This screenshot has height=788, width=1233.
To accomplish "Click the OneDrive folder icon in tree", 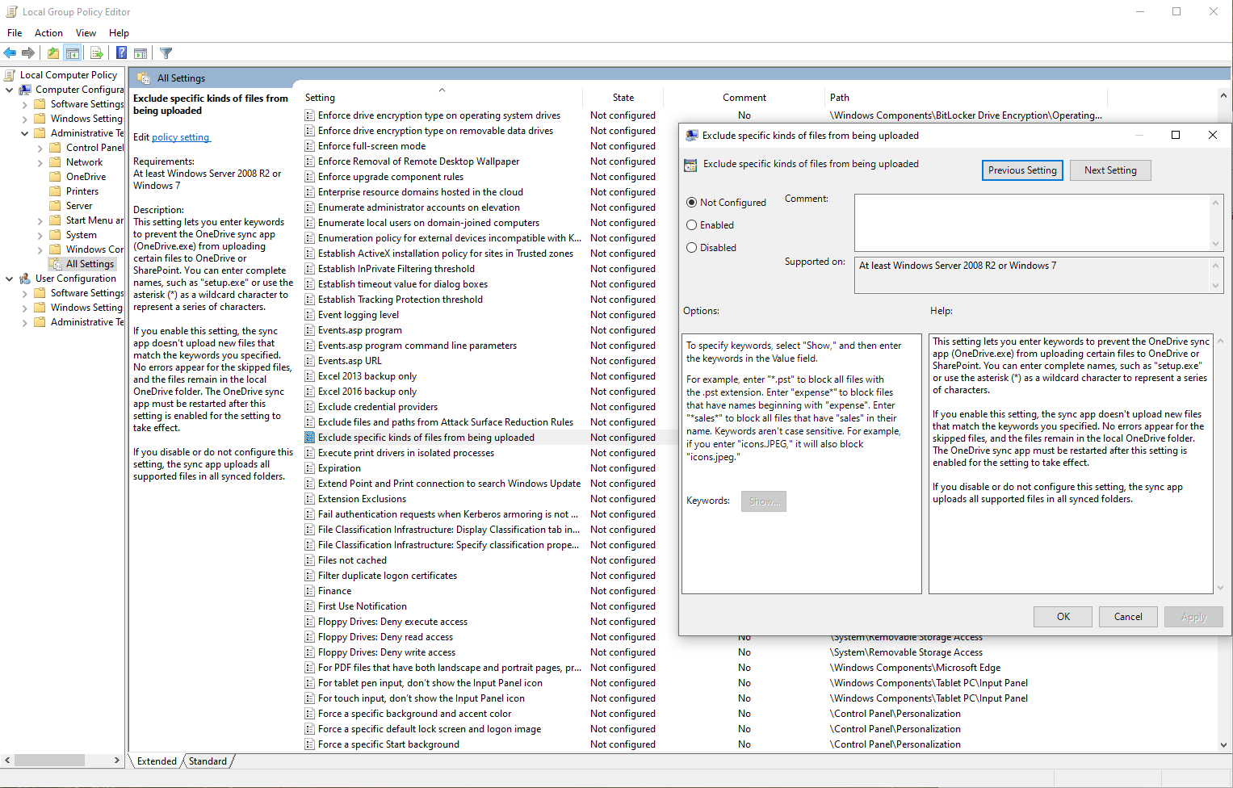I will click(x=56, y=177).
